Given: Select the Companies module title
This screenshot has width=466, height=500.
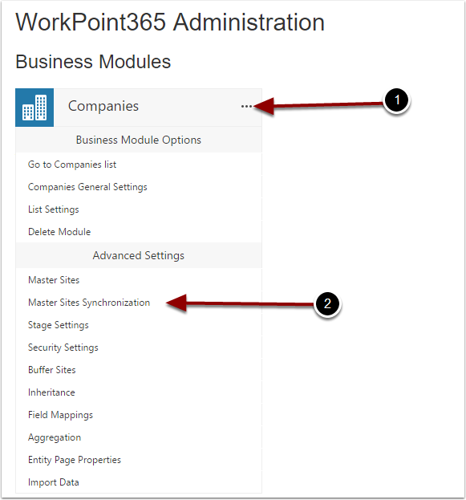Looking at the screenshot, I should click(103, 106).
